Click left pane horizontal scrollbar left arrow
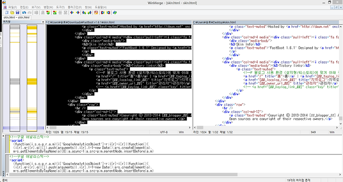343x182 pixels. point(48,128)
